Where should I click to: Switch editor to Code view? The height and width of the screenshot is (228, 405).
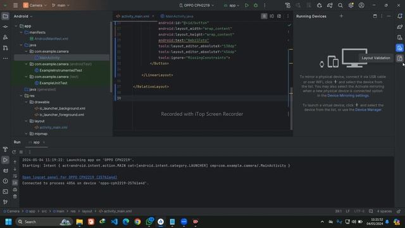[x=264, y=16]
